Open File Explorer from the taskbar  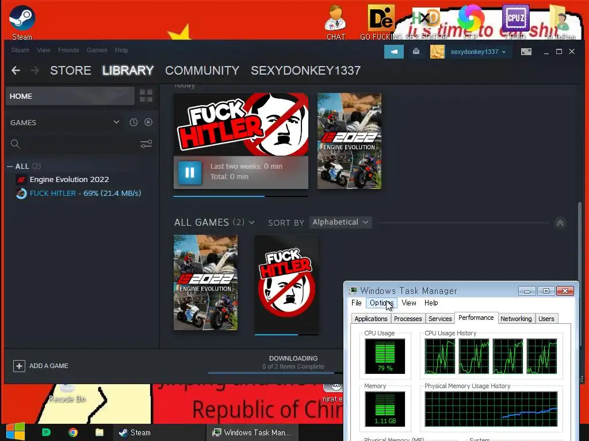pos(100,432)
